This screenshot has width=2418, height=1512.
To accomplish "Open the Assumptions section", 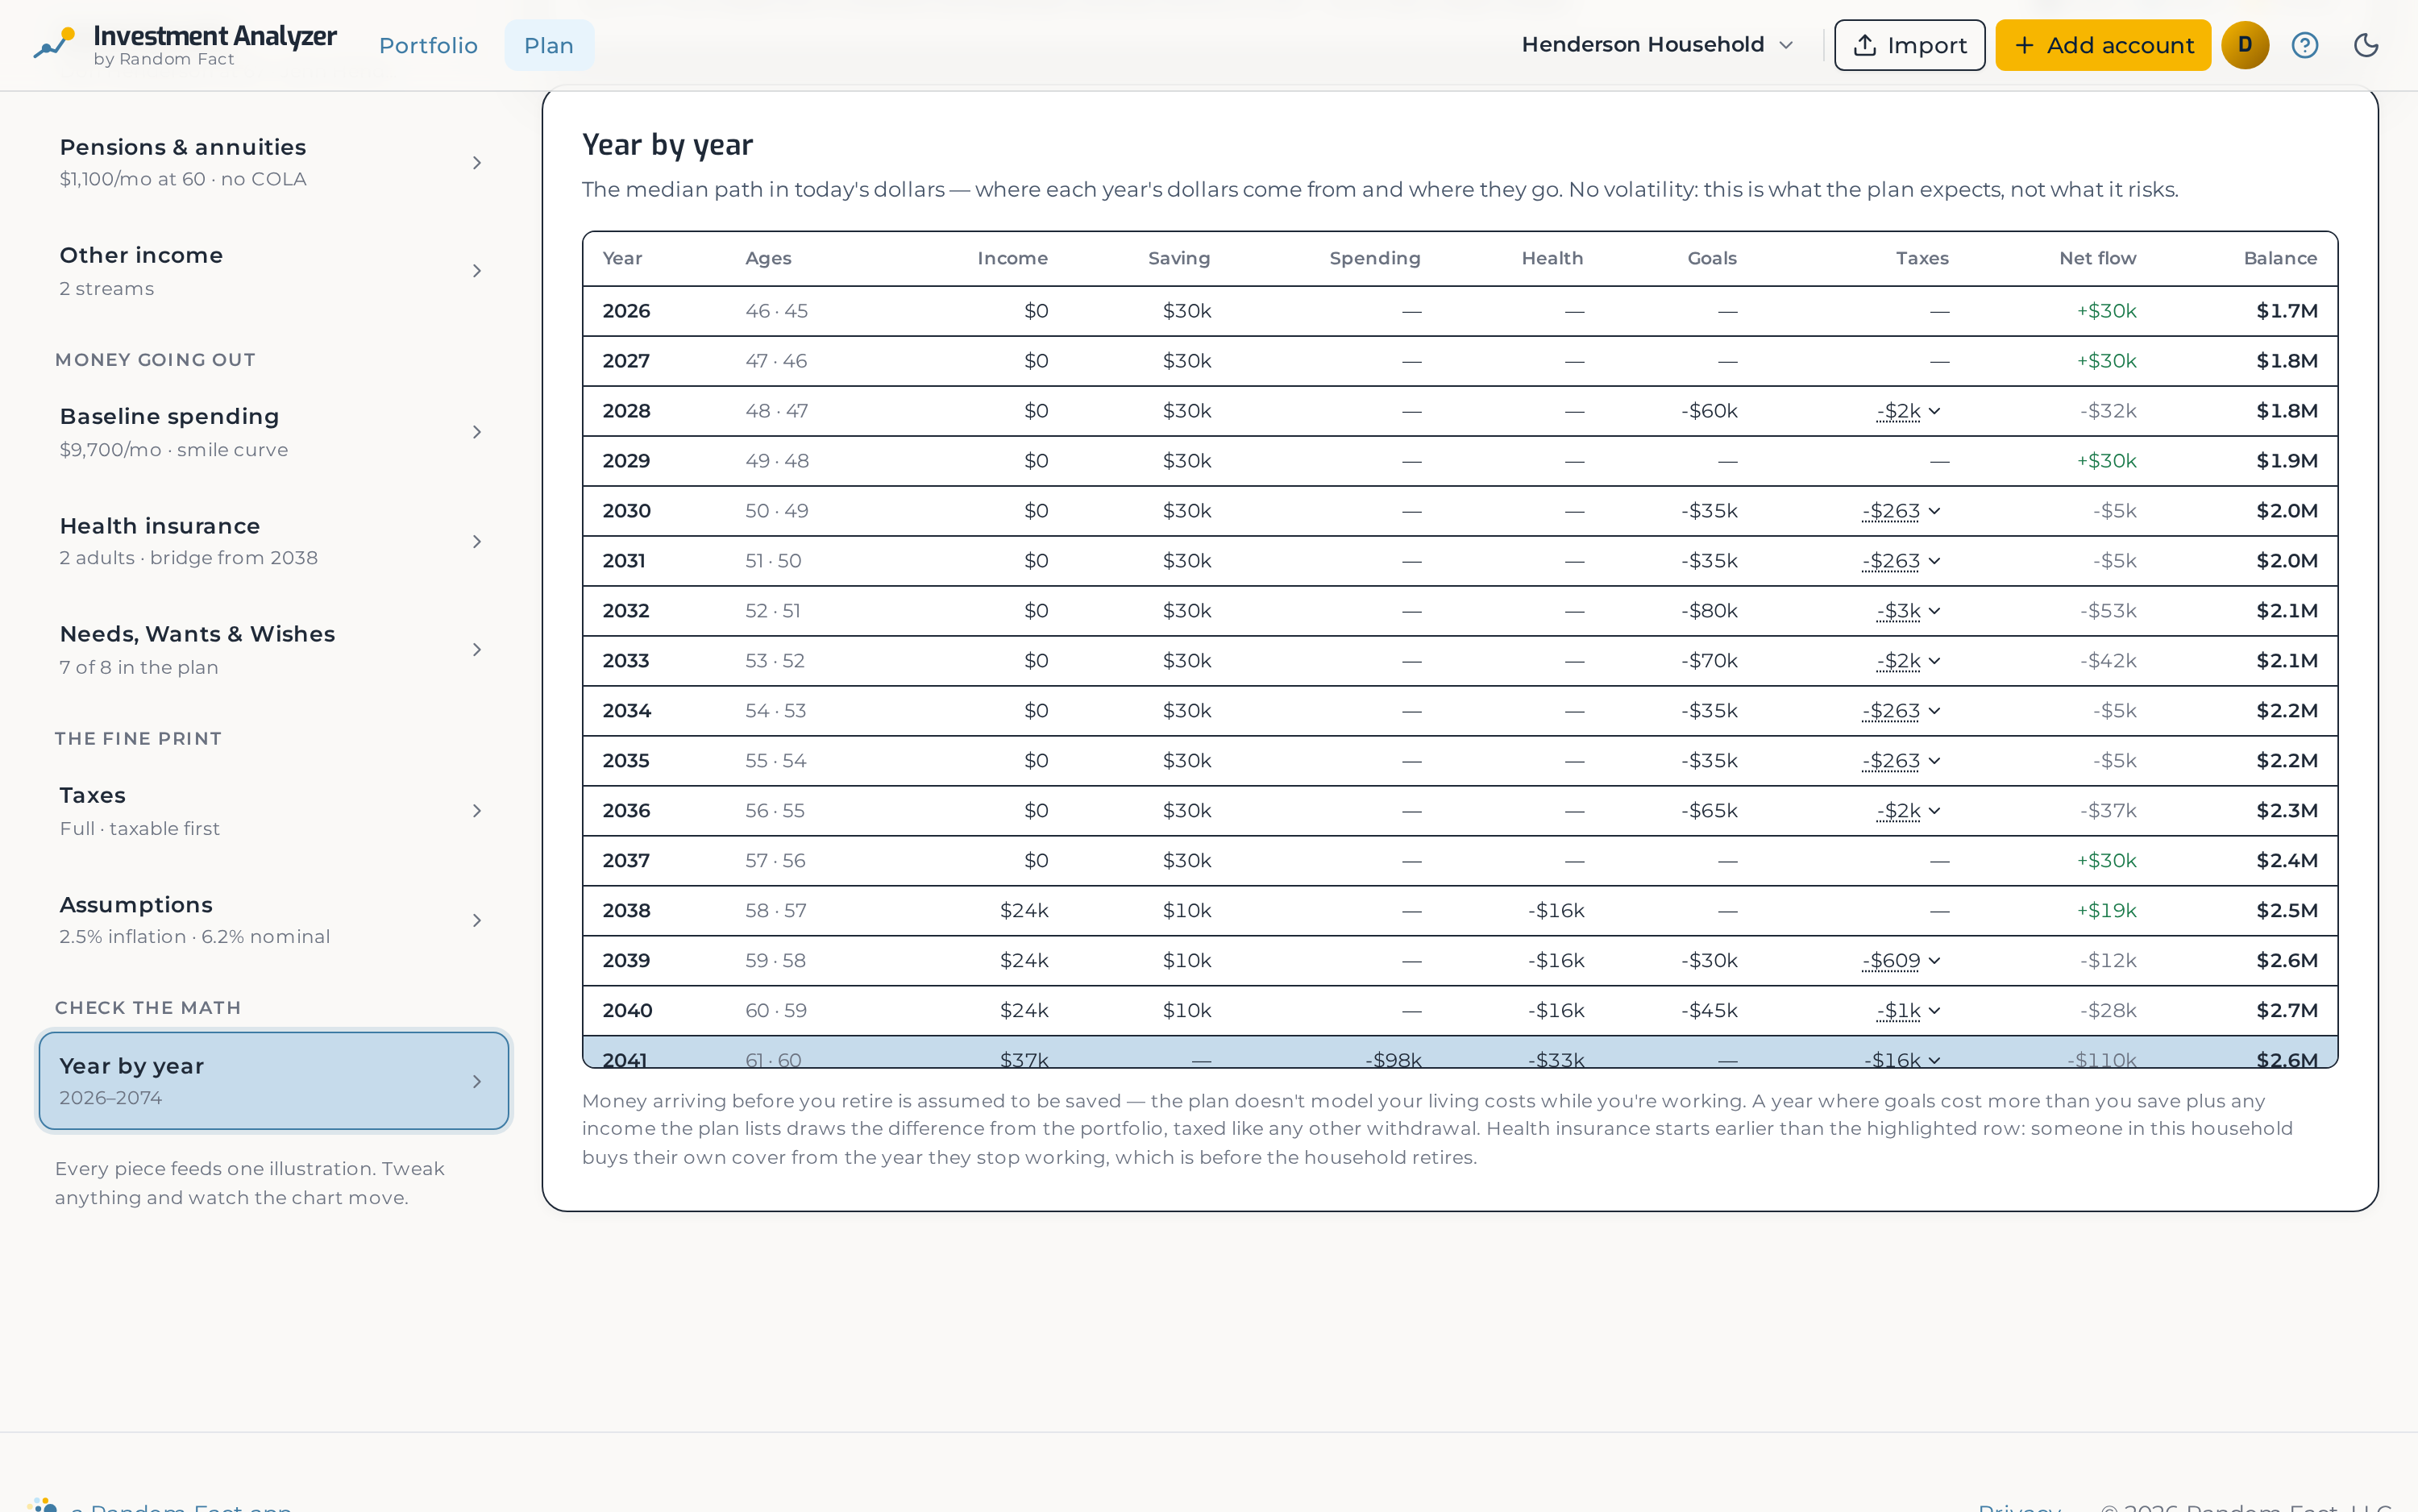I will pyautogui.click(x=273, y=920).
